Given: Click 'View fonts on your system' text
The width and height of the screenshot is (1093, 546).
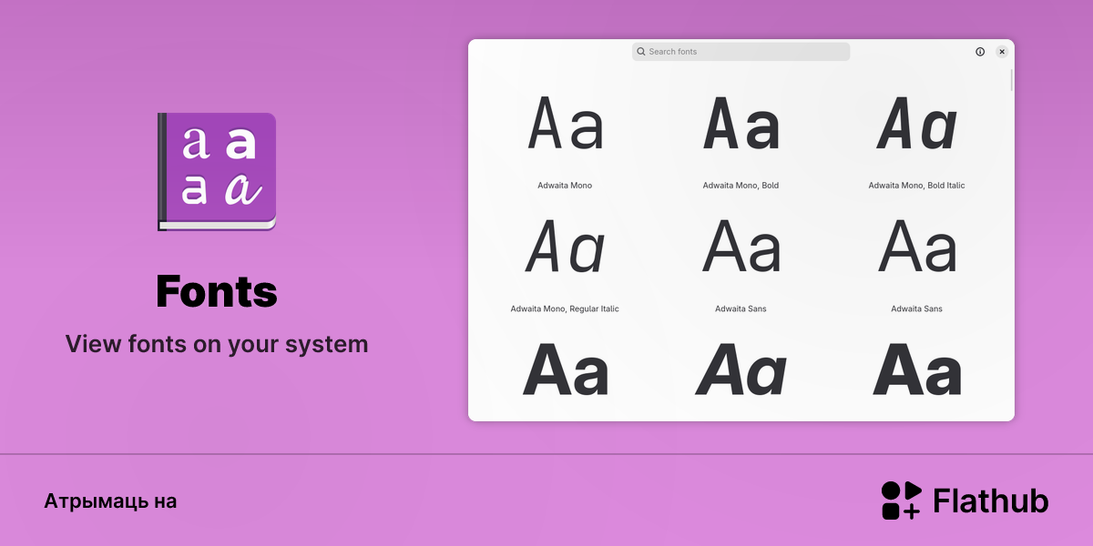Looking at the screenshot, I should tap(217, 345).
